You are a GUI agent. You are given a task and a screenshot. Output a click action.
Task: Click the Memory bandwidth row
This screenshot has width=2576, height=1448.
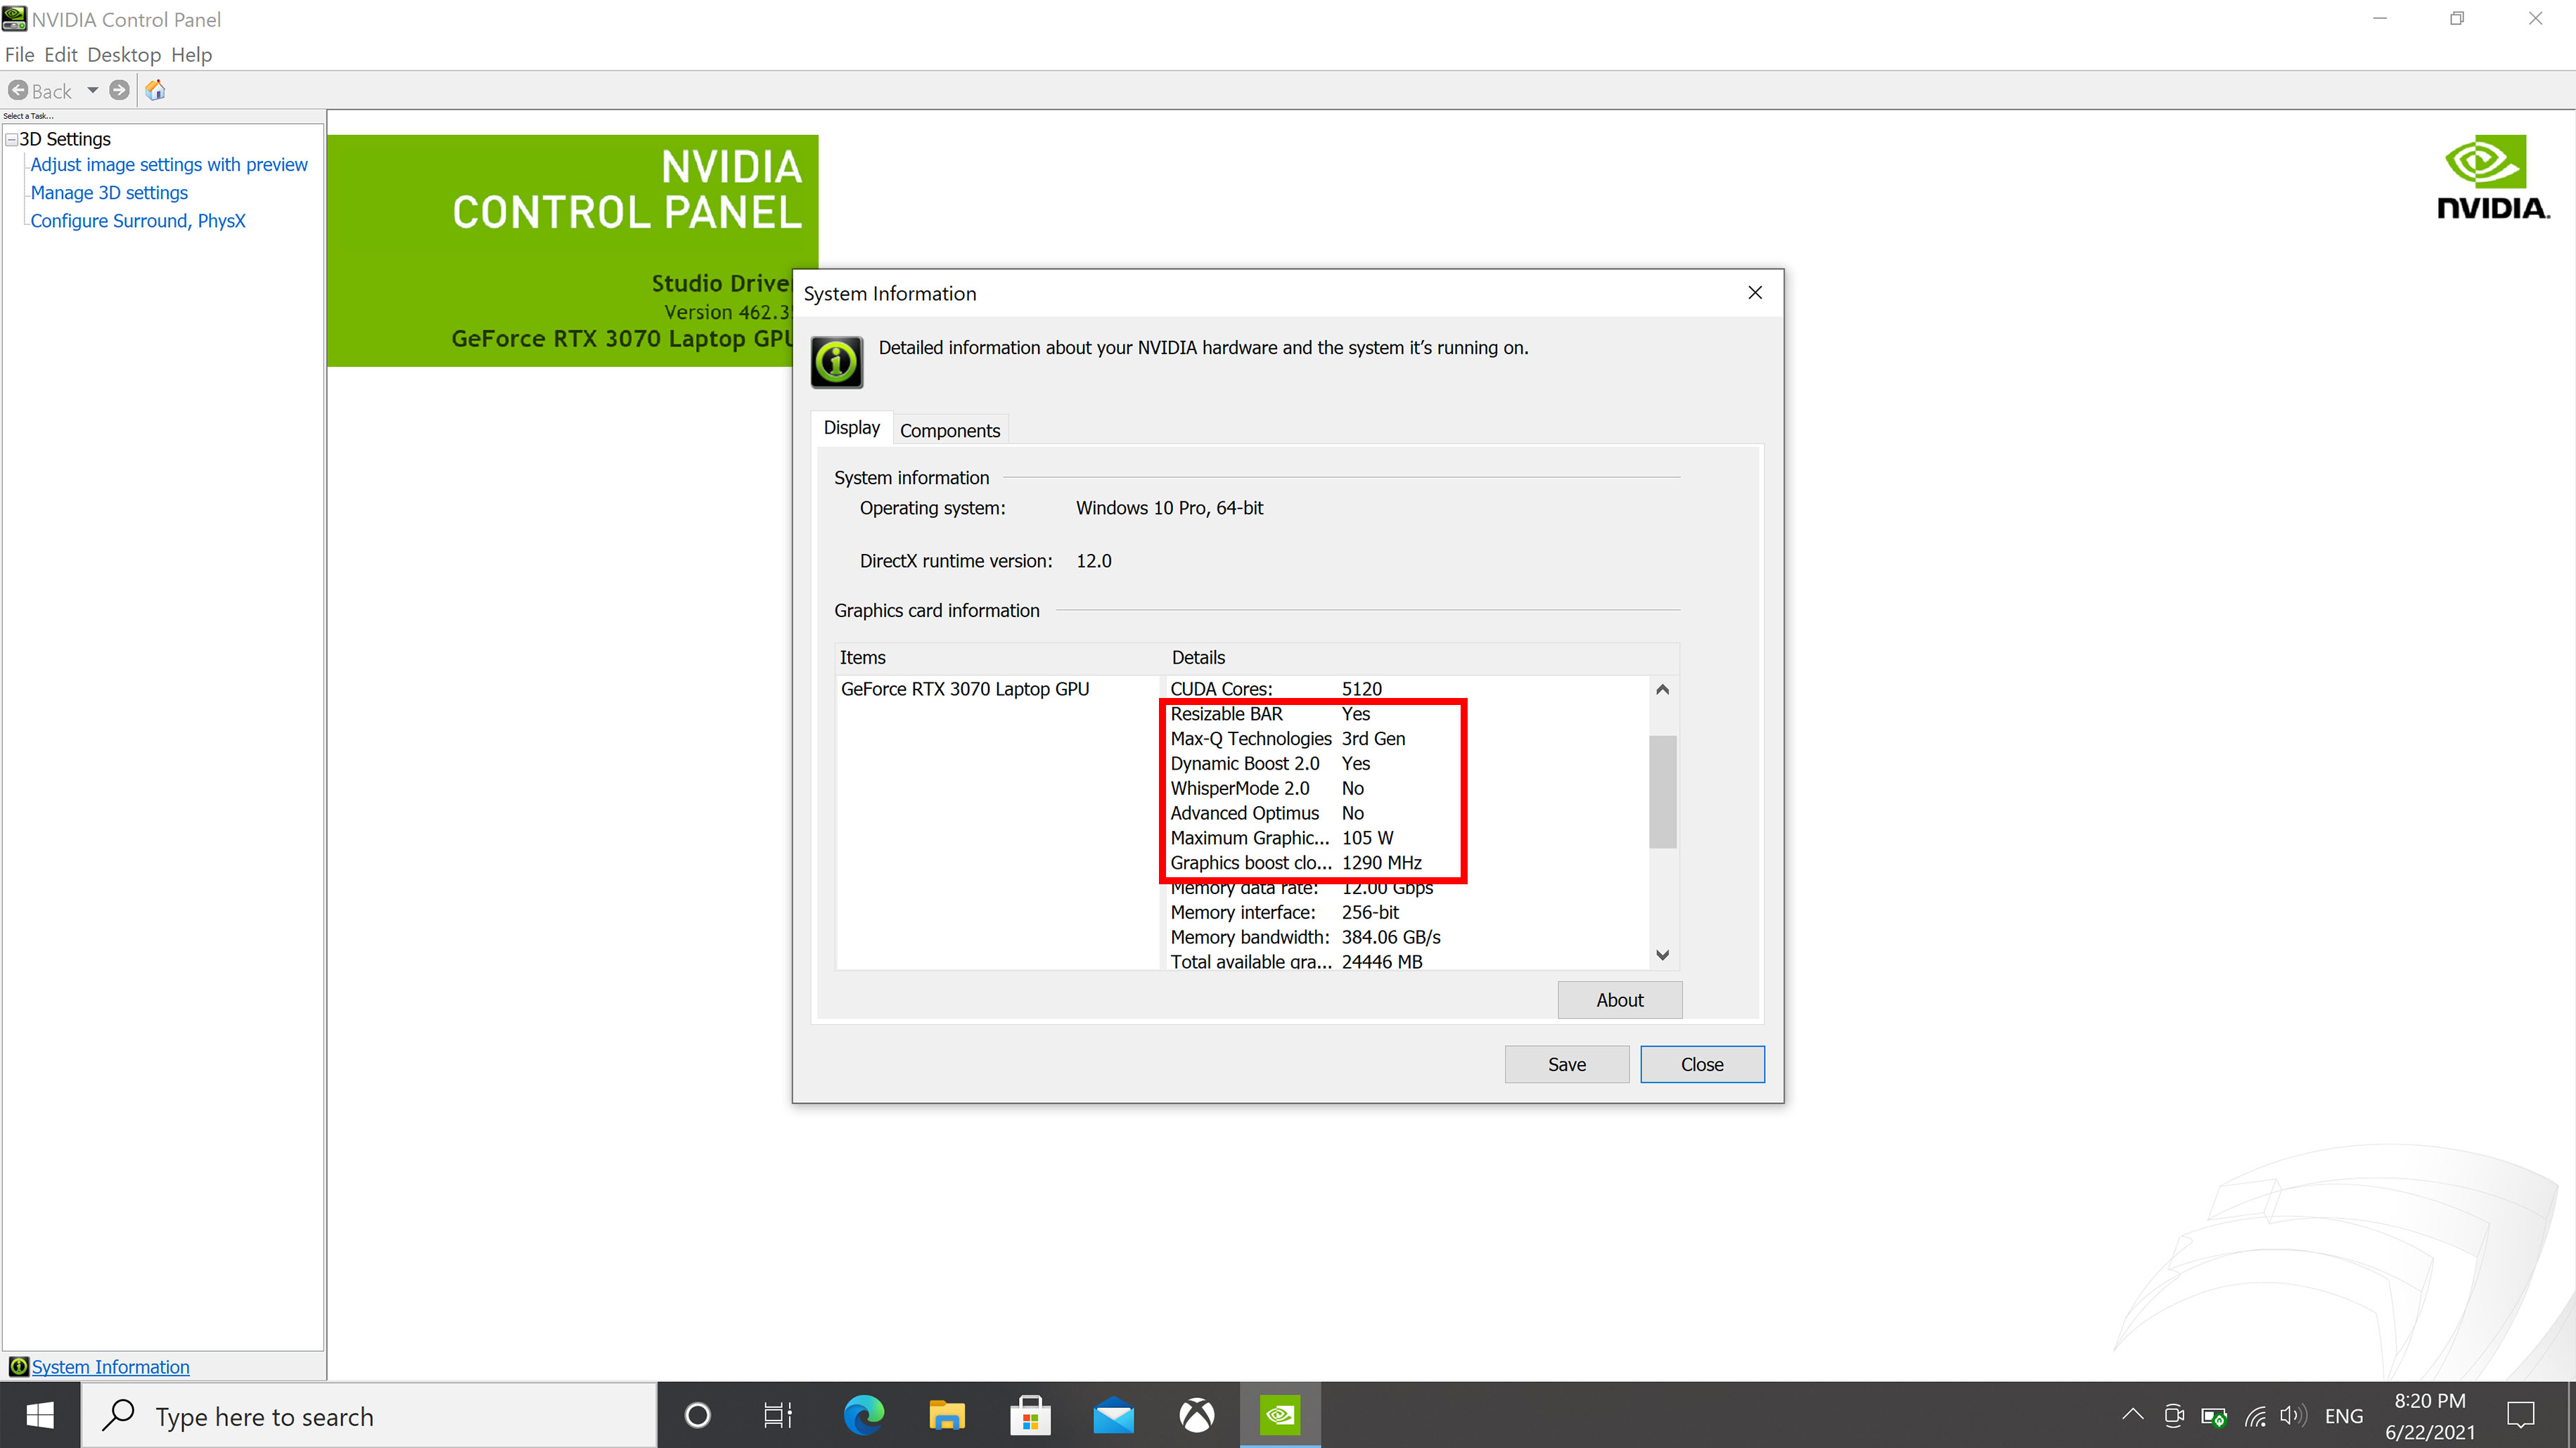click(x=1306, y=938)
